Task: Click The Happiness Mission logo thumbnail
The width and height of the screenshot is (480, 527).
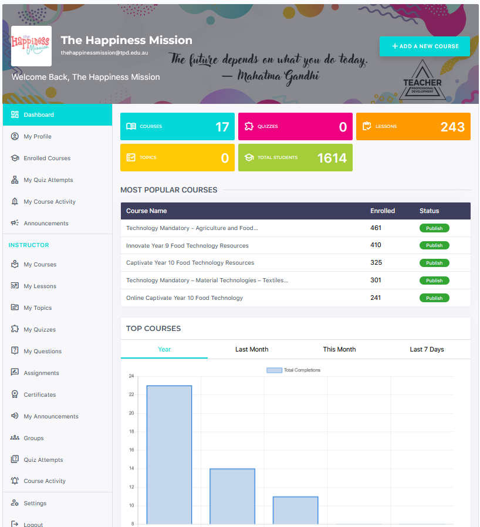Action: click(x=31, y=46)
